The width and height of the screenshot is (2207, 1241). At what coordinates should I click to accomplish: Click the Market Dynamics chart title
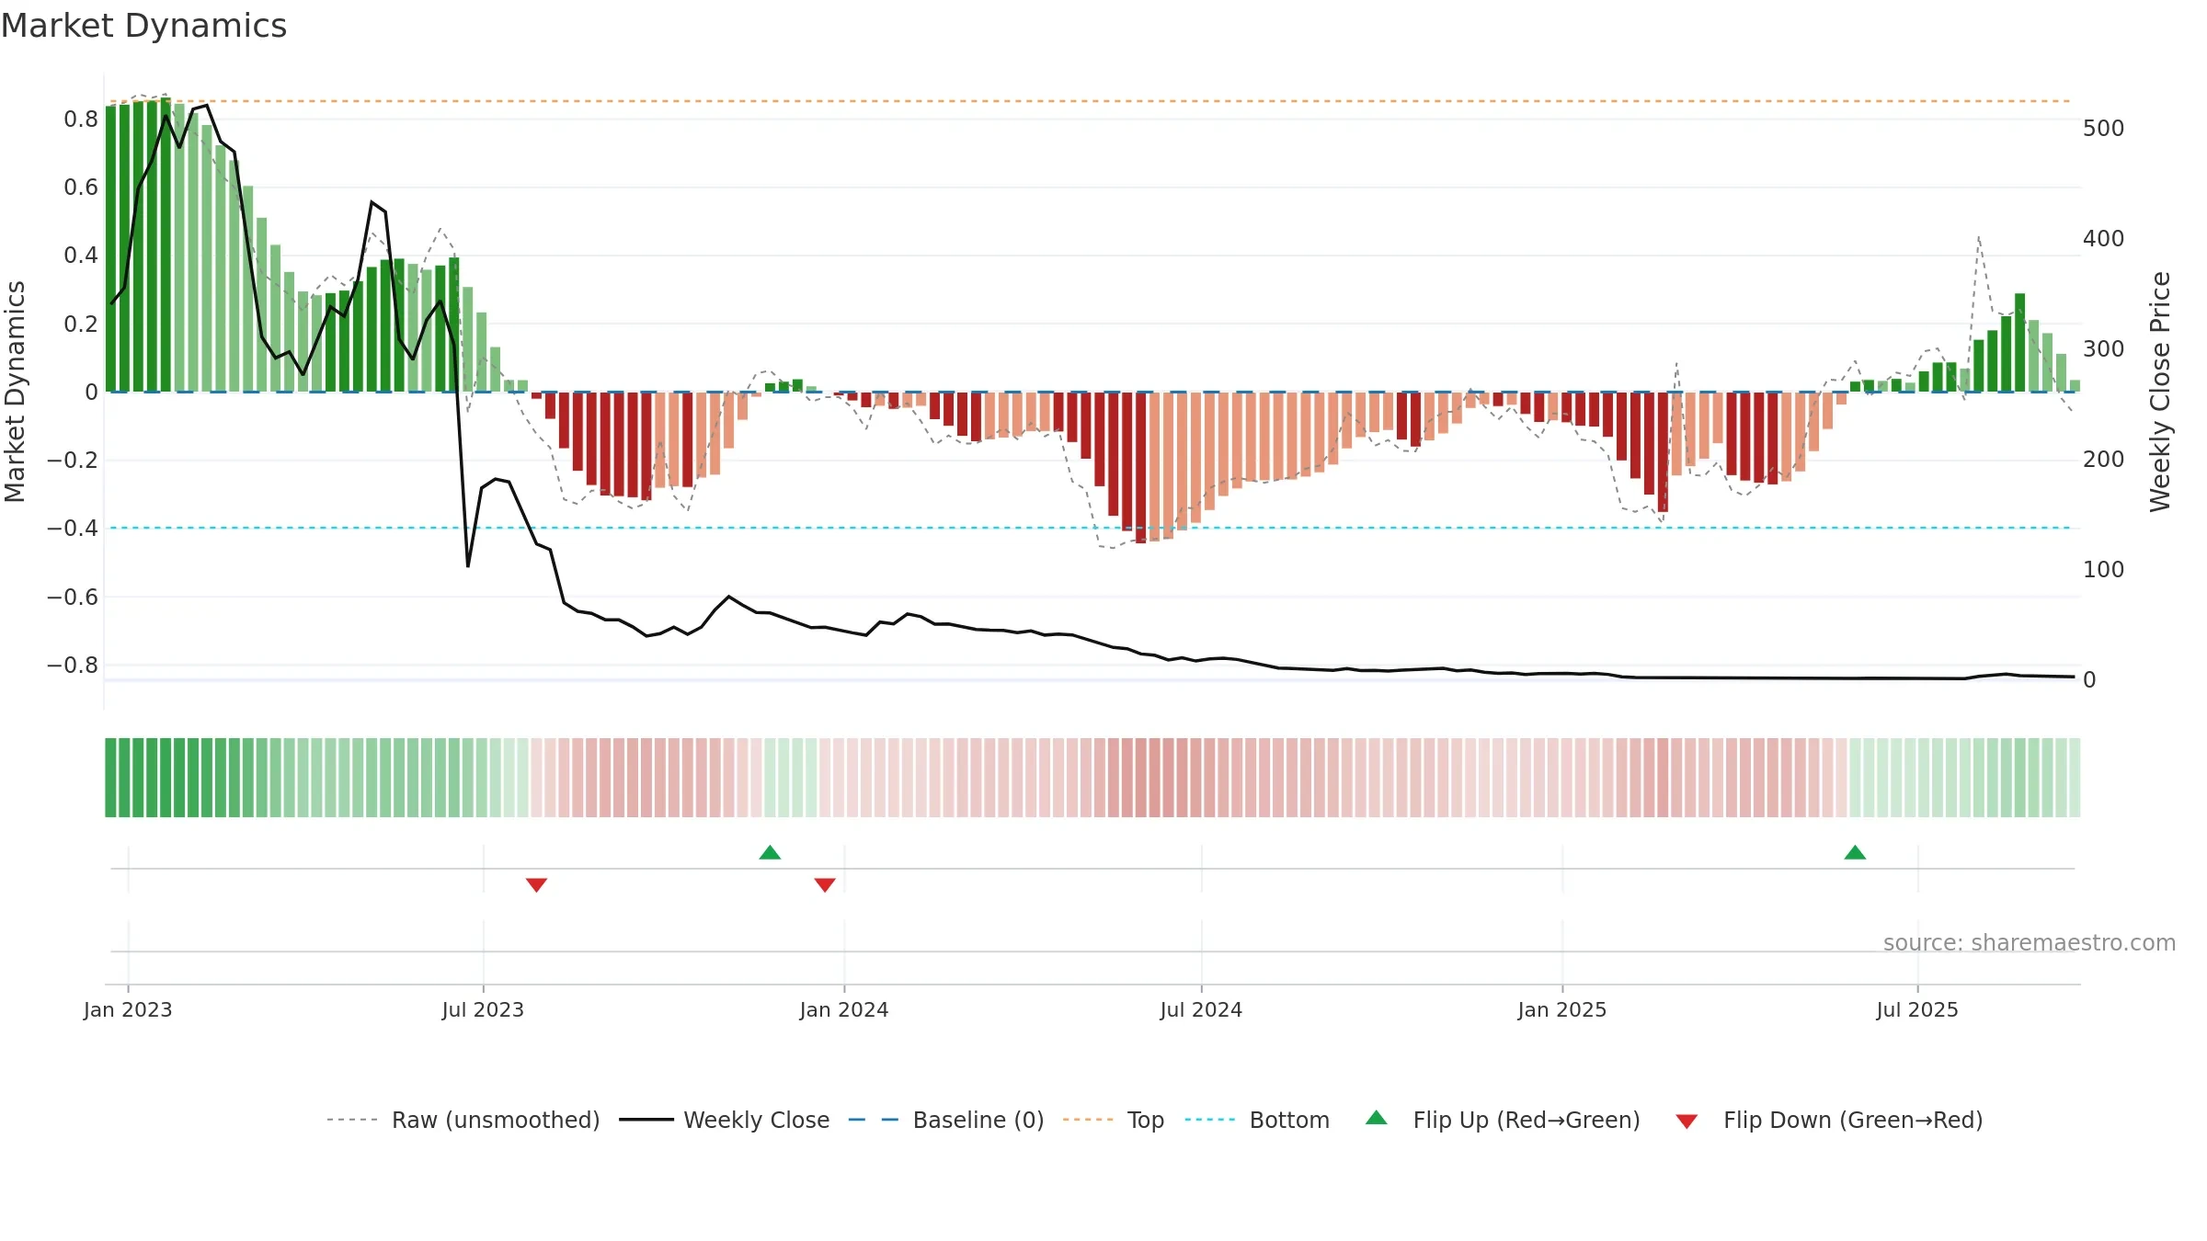[143, 26]
